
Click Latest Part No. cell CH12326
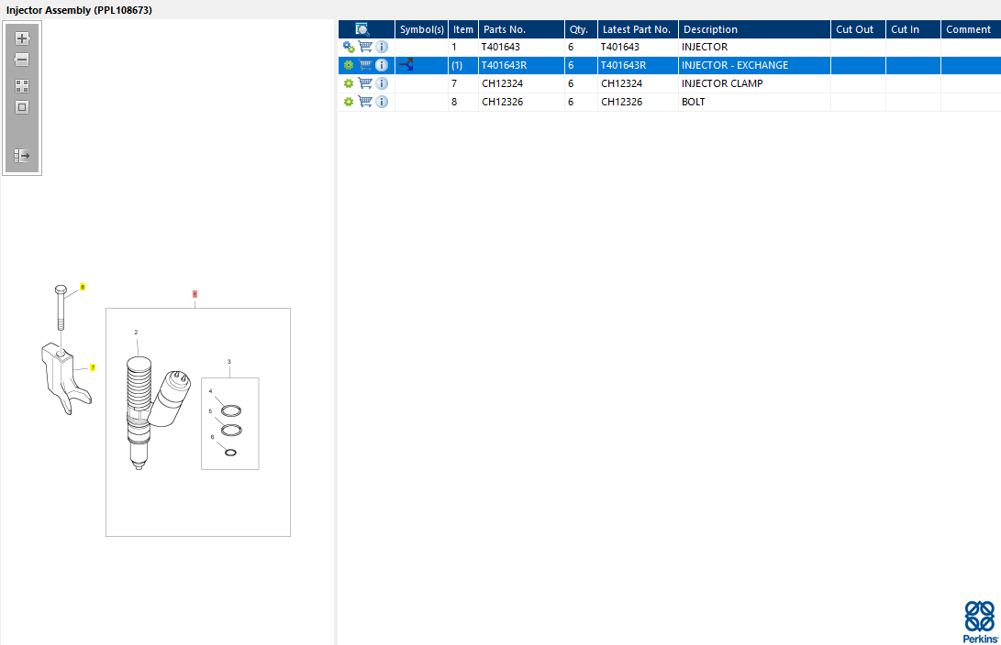pos(638,102)
